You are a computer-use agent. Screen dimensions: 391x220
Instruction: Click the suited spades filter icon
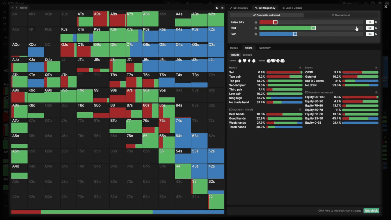[x=269, y=61]
